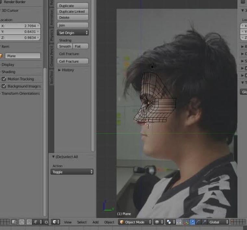This screenshot has width=247, height=230.
Task: Switch to the BoolTool tab
Action: pyautogui.click(x=52, y=77)
